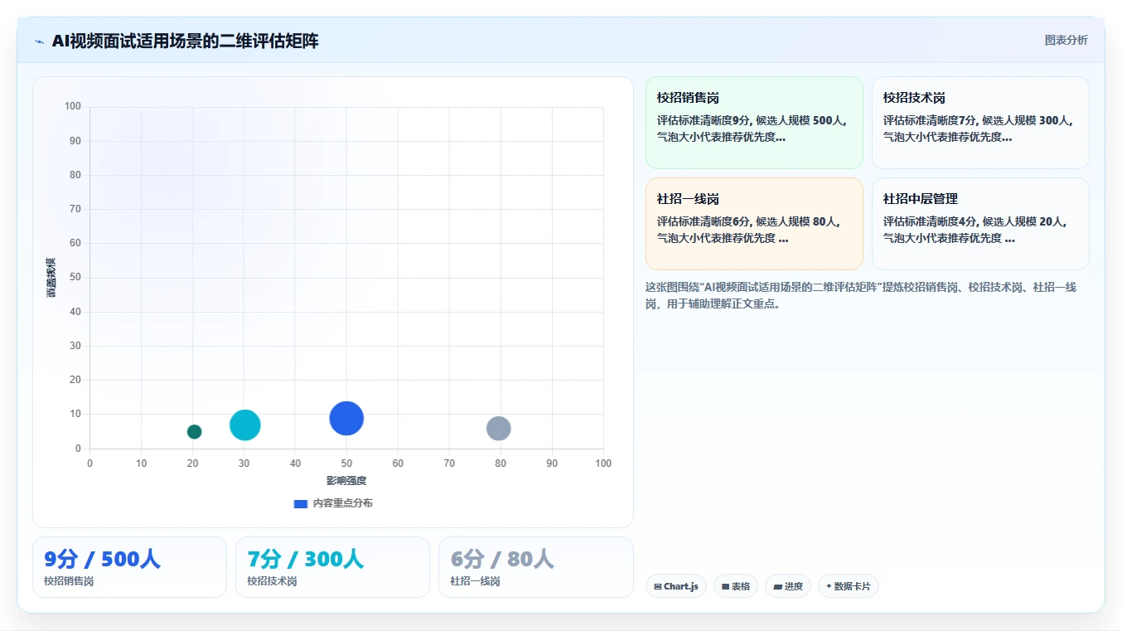Select the 9分 / 500人 stat card
This screenshot has height=631, width=1122.
(129, 567)
